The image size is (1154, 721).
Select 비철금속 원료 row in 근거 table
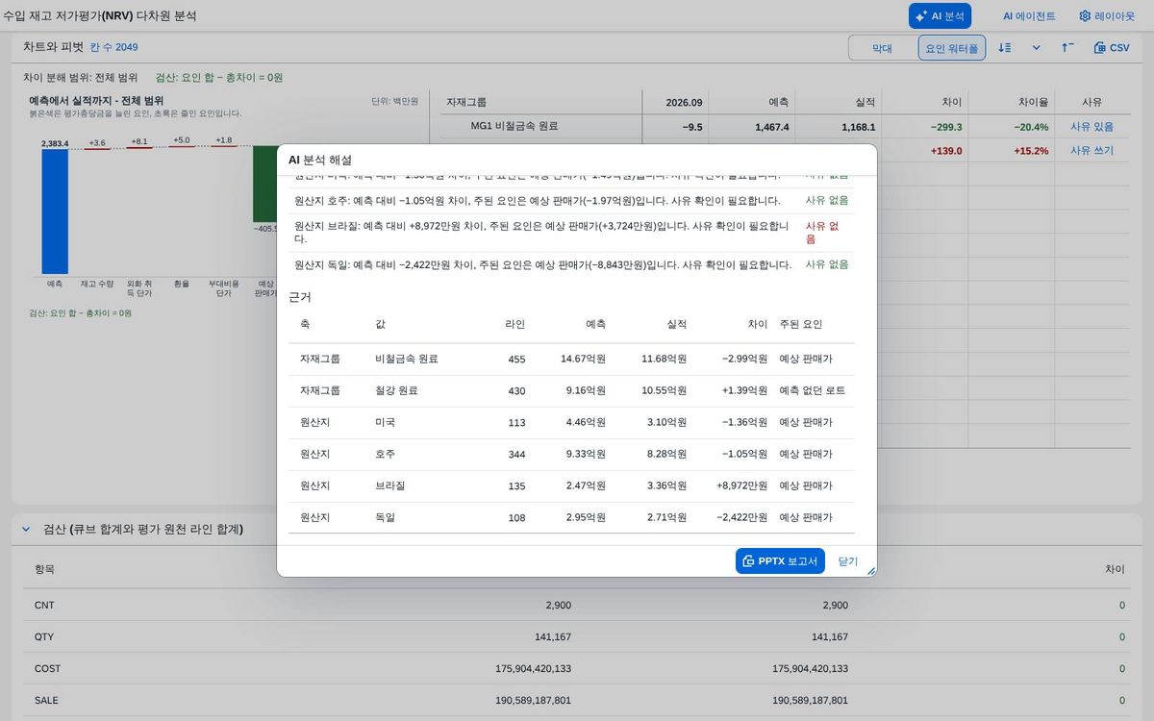(x=571, y=359)
